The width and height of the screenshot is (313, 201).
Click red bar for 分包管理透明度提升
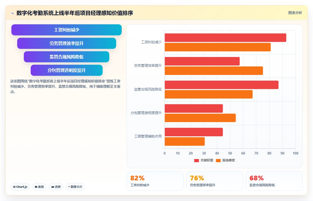[194, 108]
